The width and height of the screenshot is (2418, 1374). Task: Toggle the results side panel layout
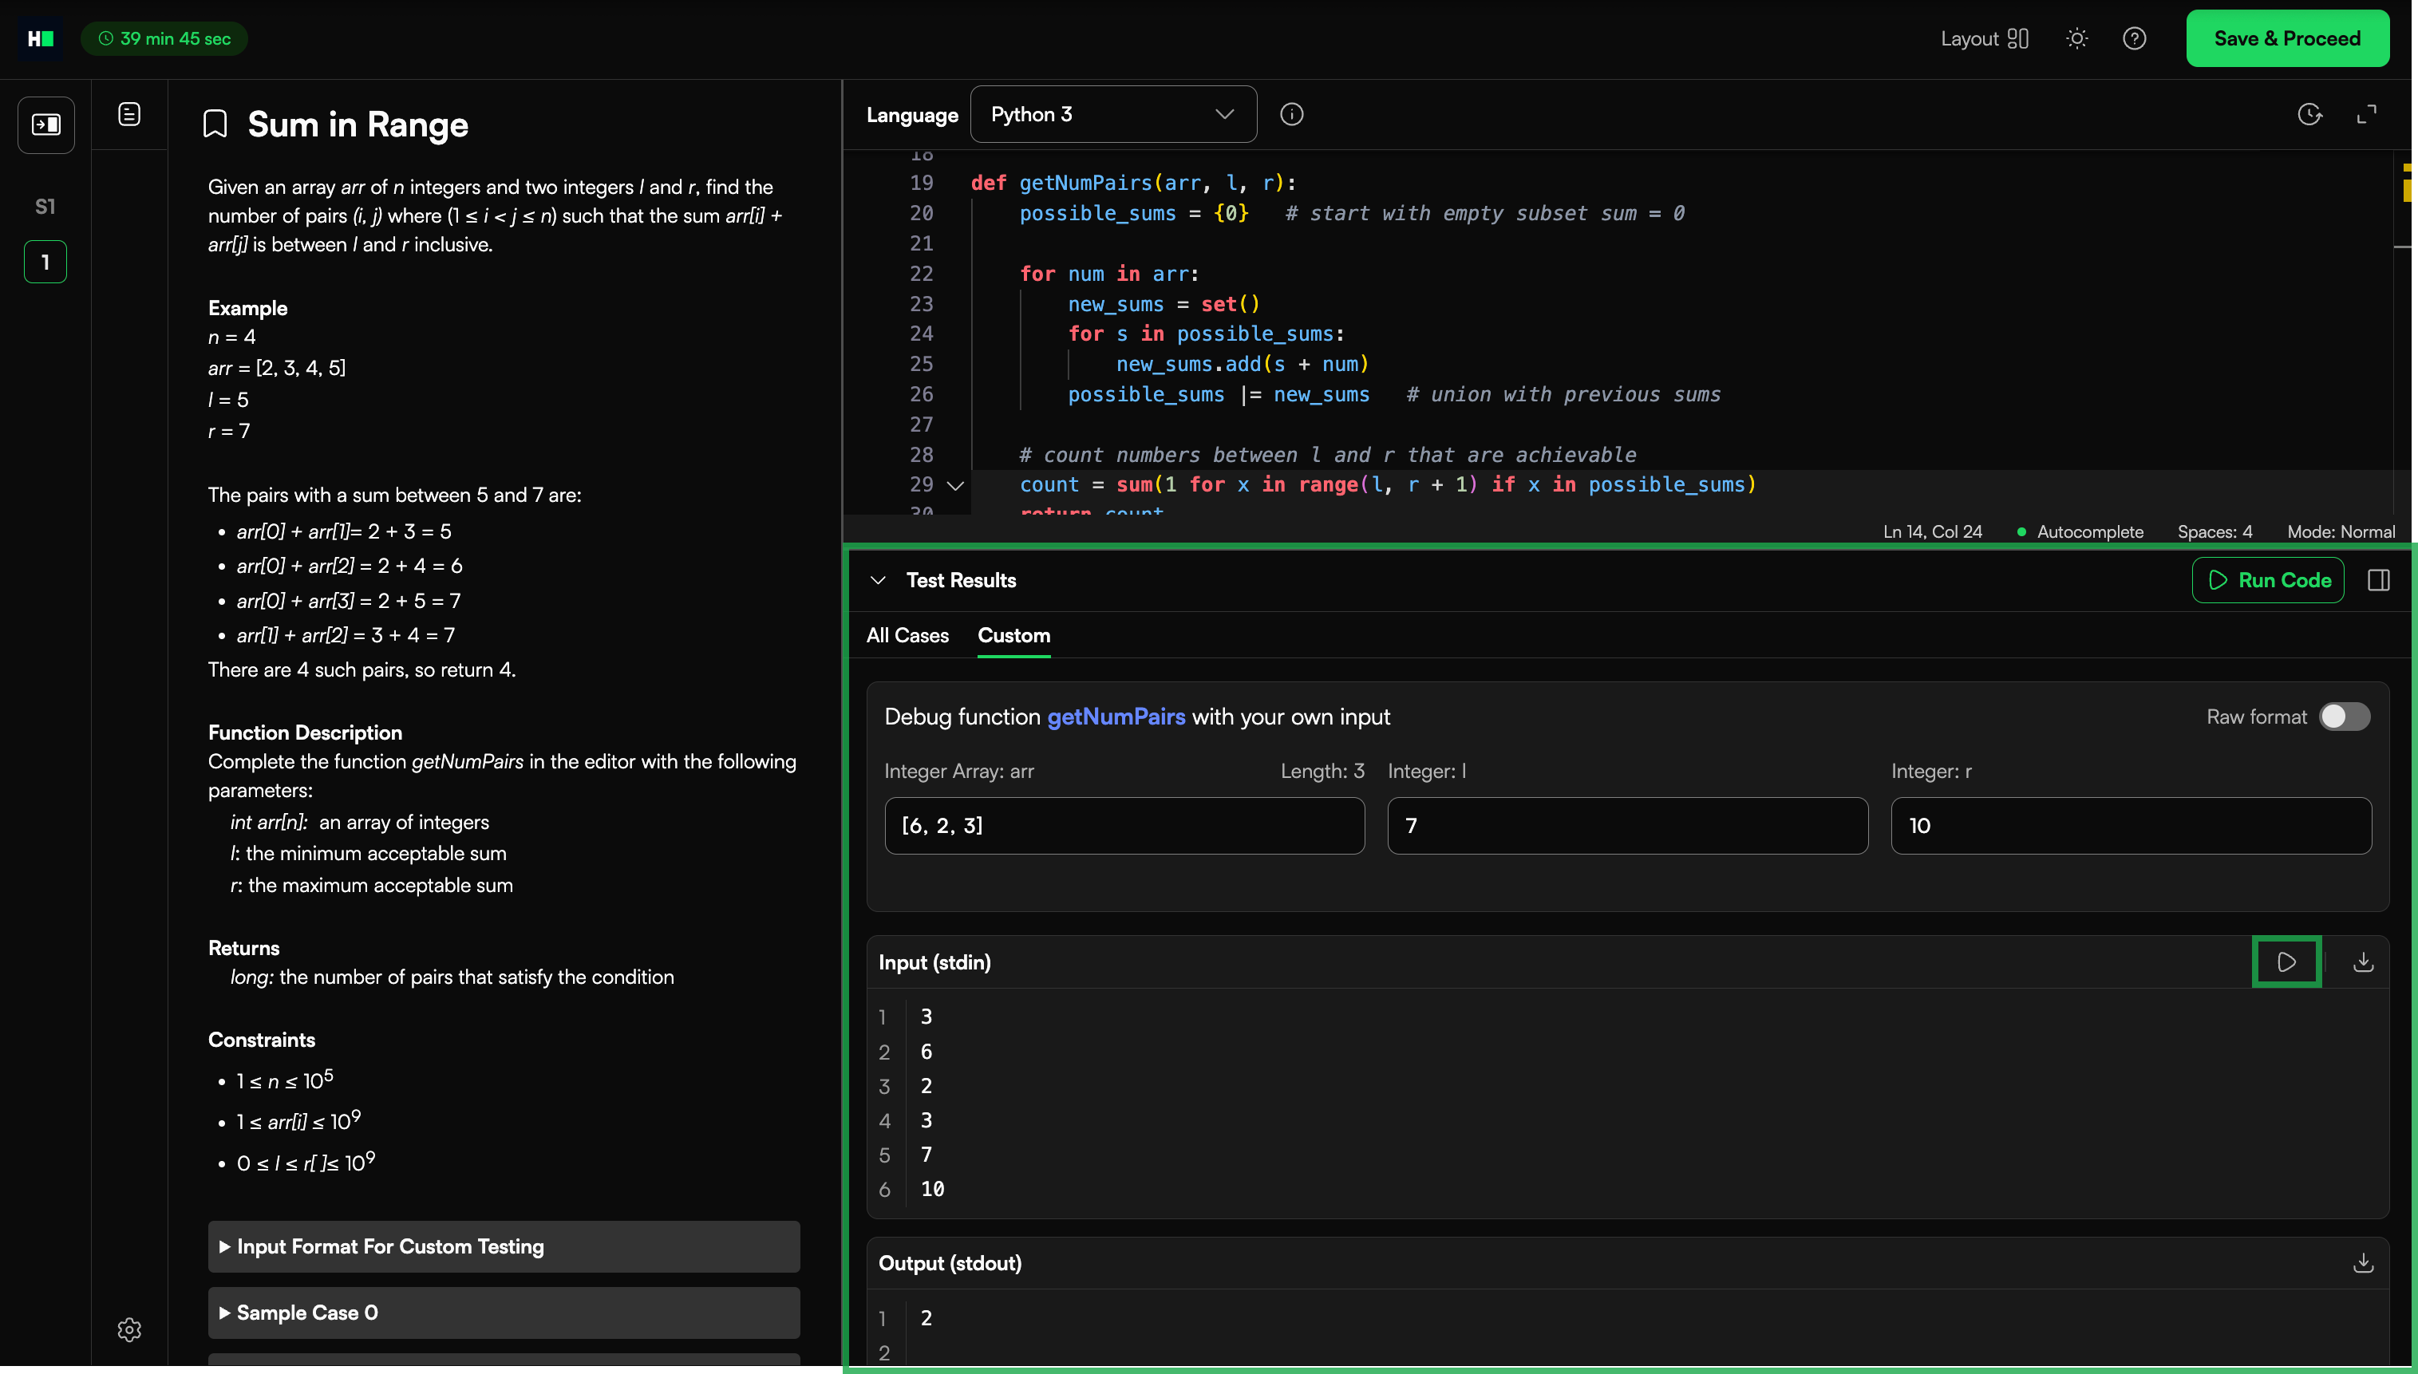click(x=2378, y=580)
